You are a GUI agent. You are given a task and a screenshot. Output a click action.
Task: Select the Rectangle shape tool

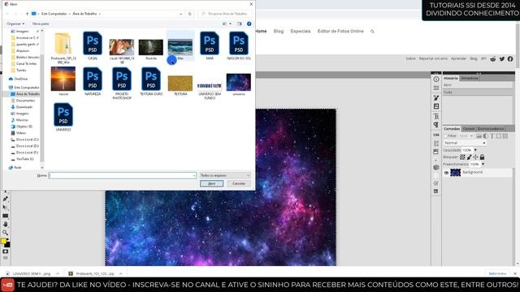coord(6,216)
